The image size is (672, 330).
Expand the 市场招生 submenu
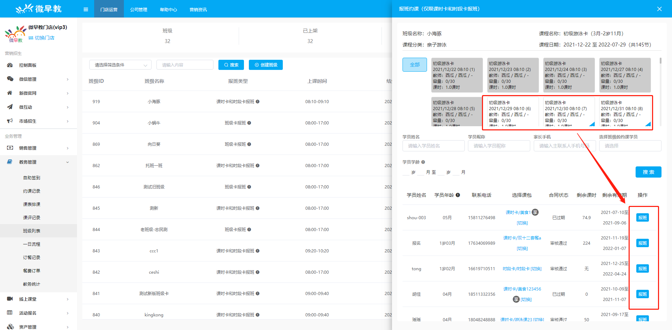[68, 121]
